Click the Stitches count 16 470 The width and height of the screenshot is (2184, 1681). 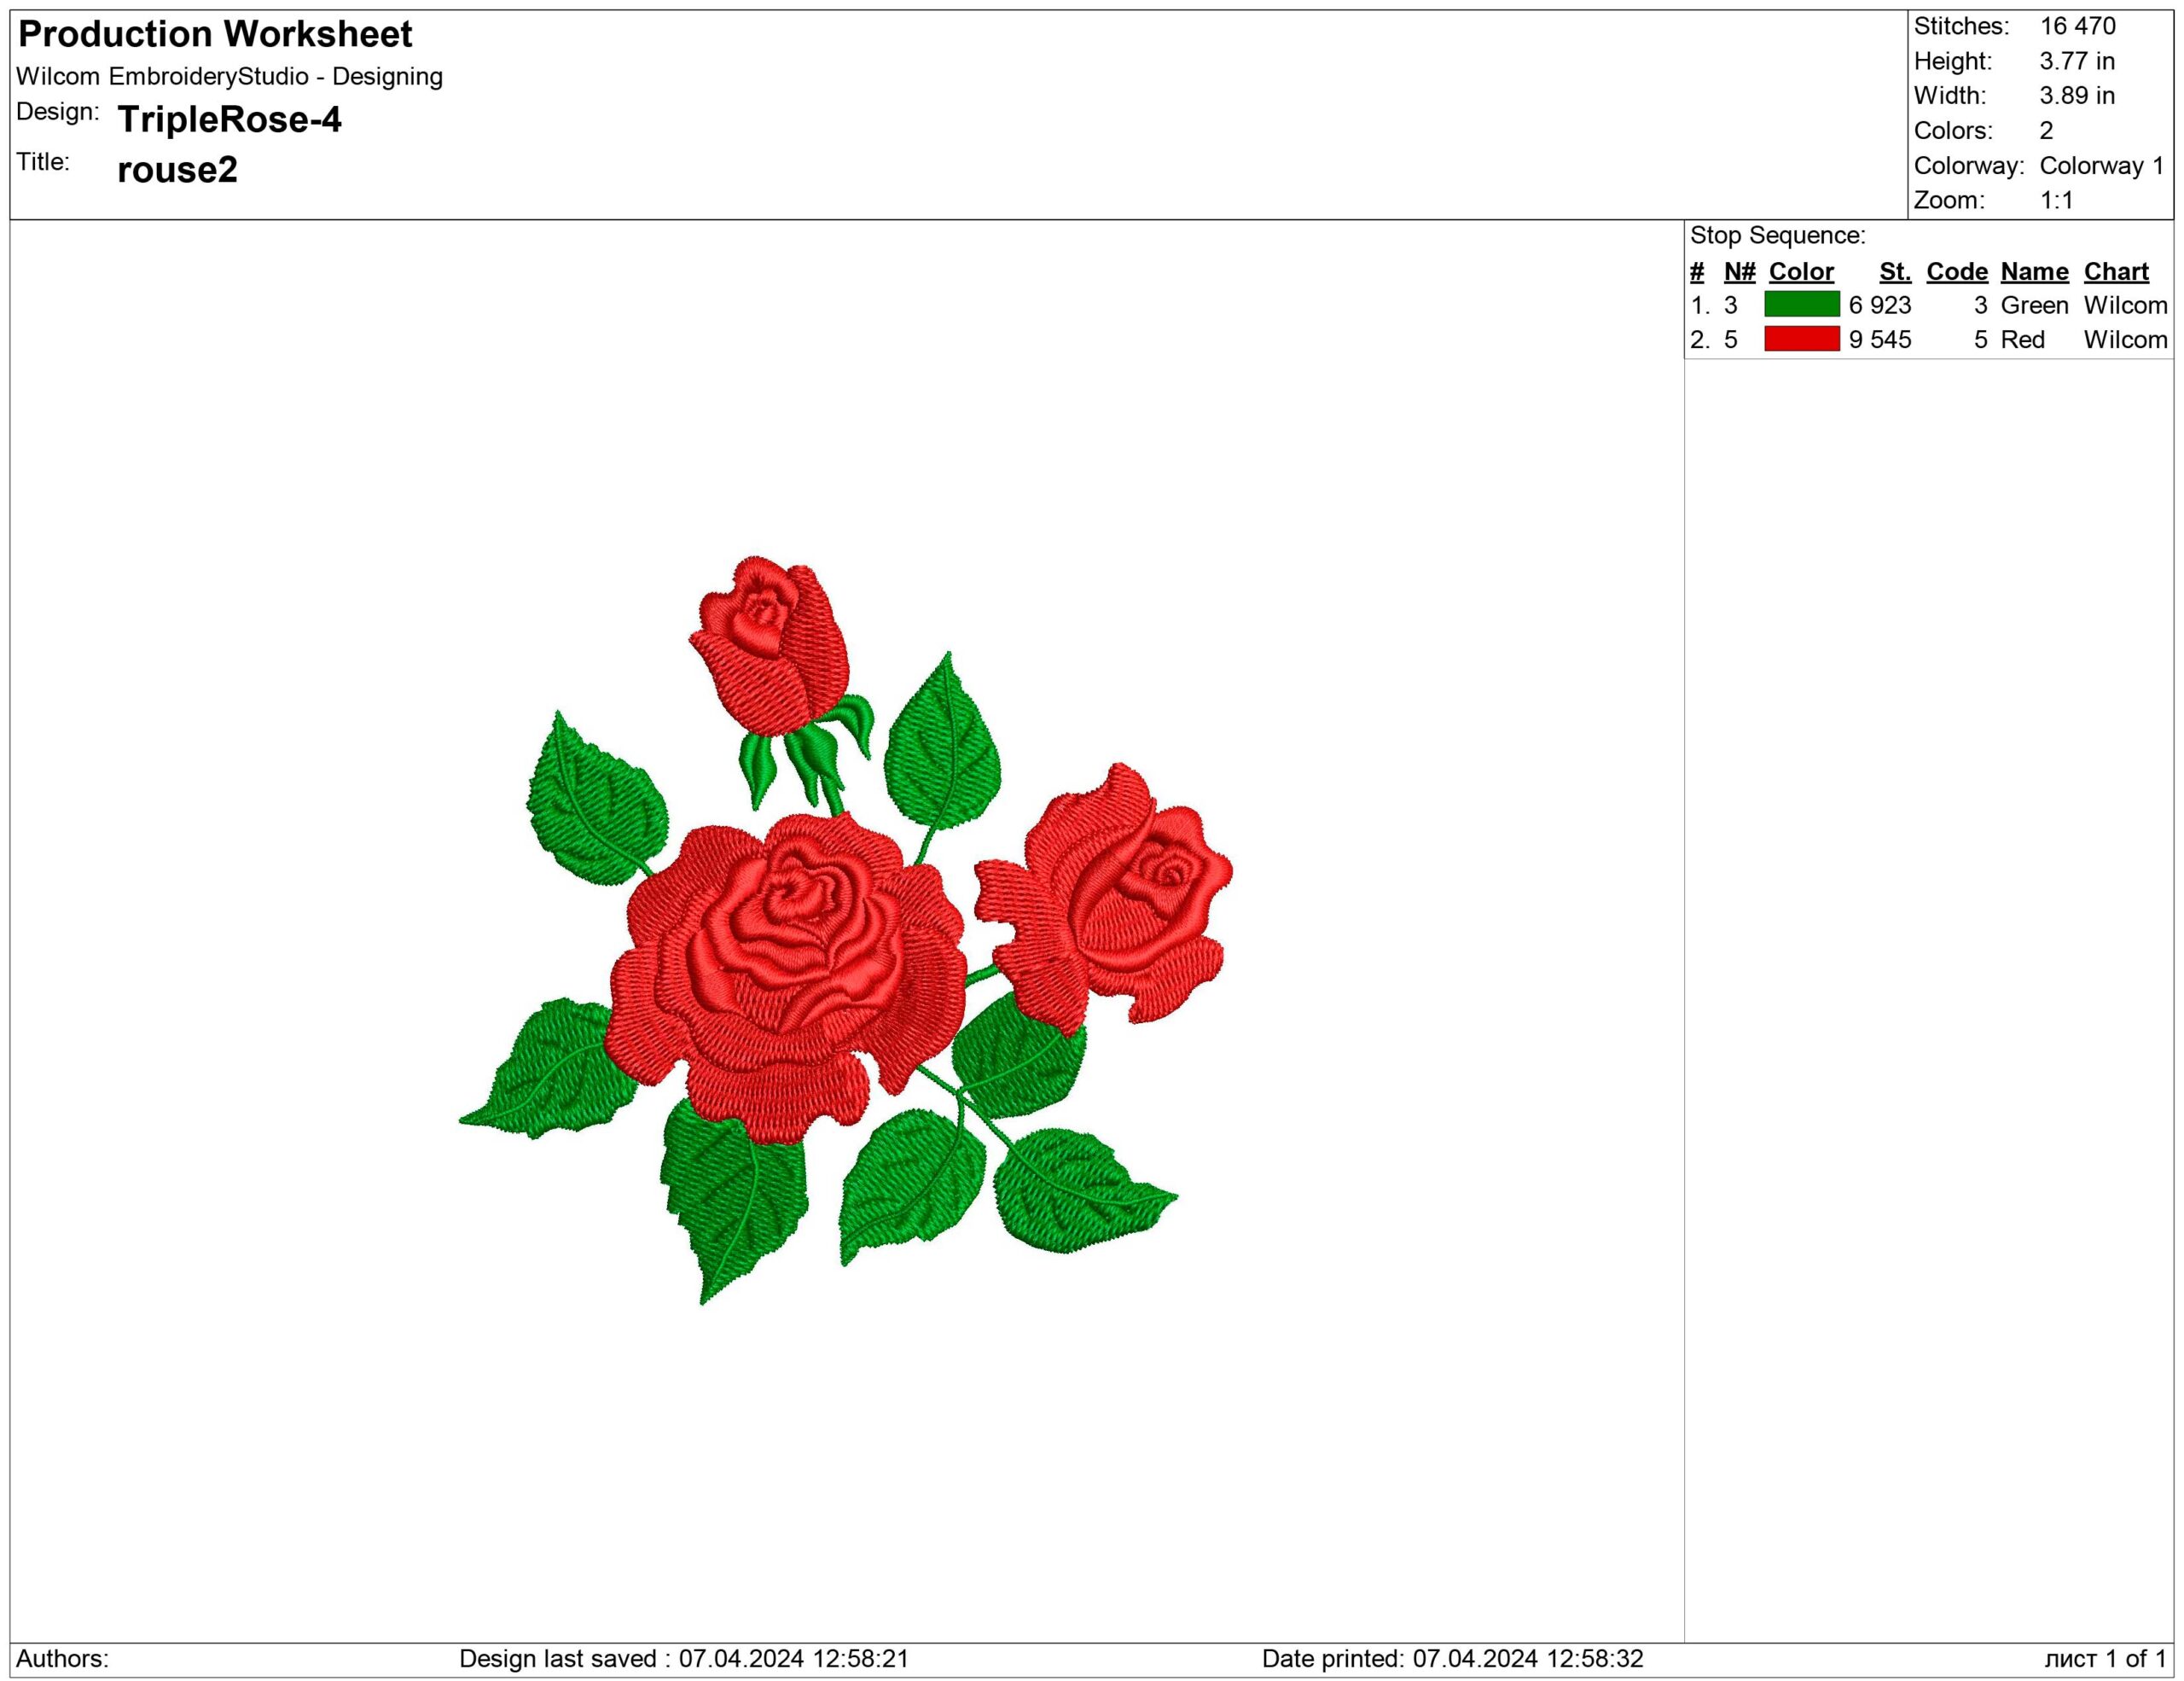(x=2077, y=26)
